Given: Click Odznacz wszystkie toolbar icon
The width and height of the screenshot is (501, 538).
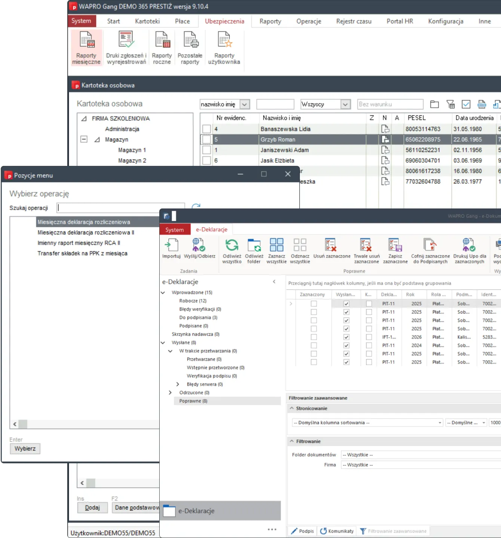Looking at the screenshot, I should [x=300, y=251].
